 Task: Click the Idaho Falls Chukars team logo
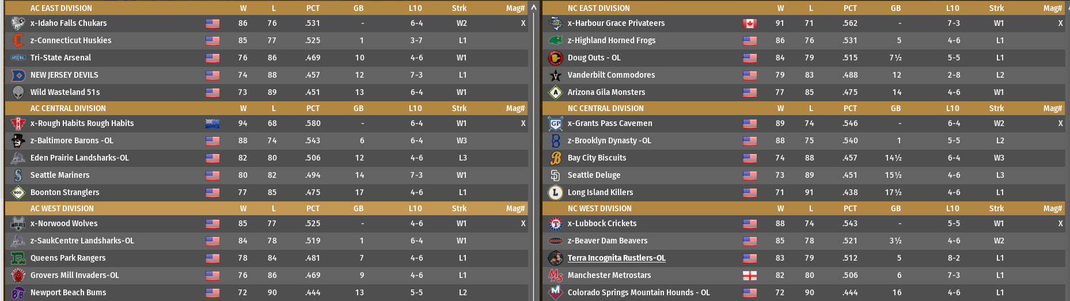(x=18, y=24)
